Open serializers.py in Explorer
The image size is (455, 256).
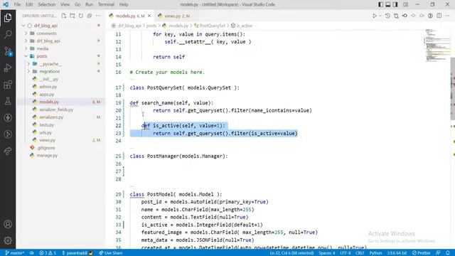pos(51,117)
